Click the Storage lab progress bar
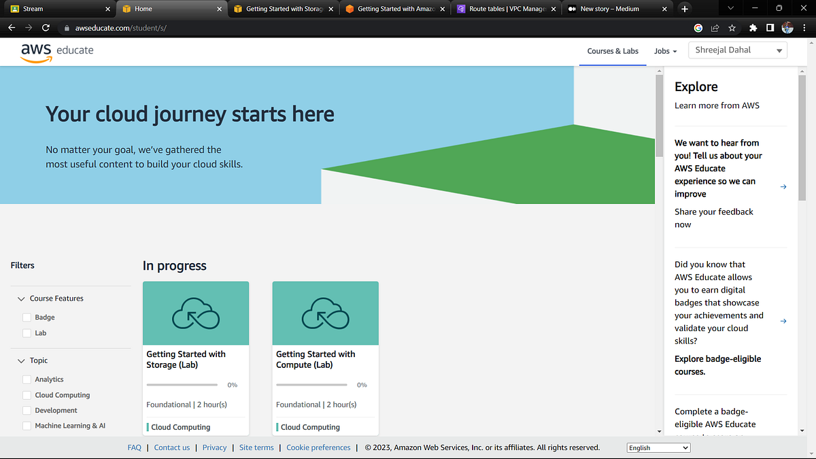The width and height of the screenshot is (816, 459). (x=182, y=384)
